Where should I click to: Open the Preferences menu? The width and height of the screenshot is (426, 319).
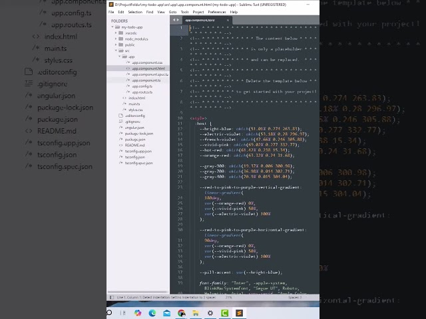[217, 12]
